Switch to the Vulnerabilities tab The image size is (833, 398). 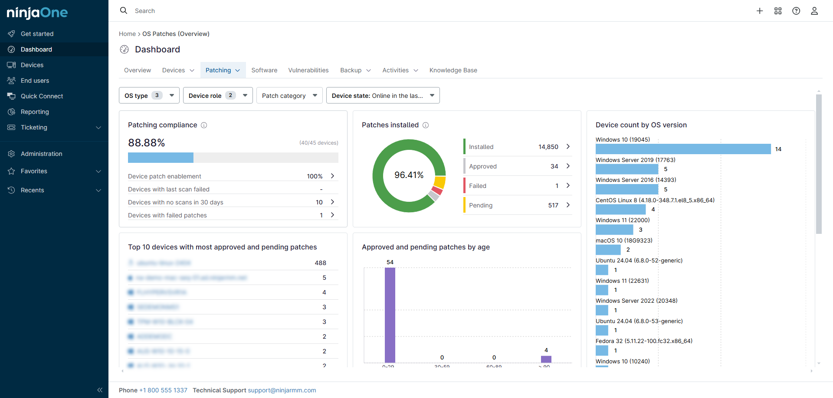[308, 70]
